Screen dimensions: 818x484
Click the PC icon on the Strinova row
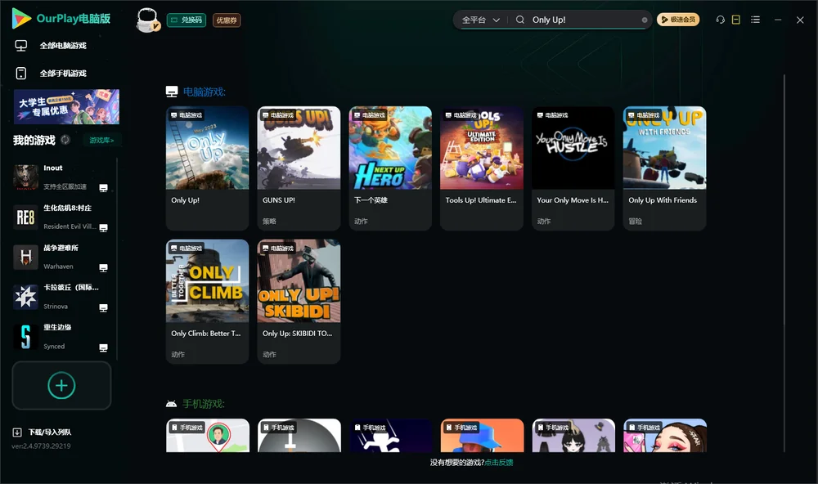(x=103, y=307)
